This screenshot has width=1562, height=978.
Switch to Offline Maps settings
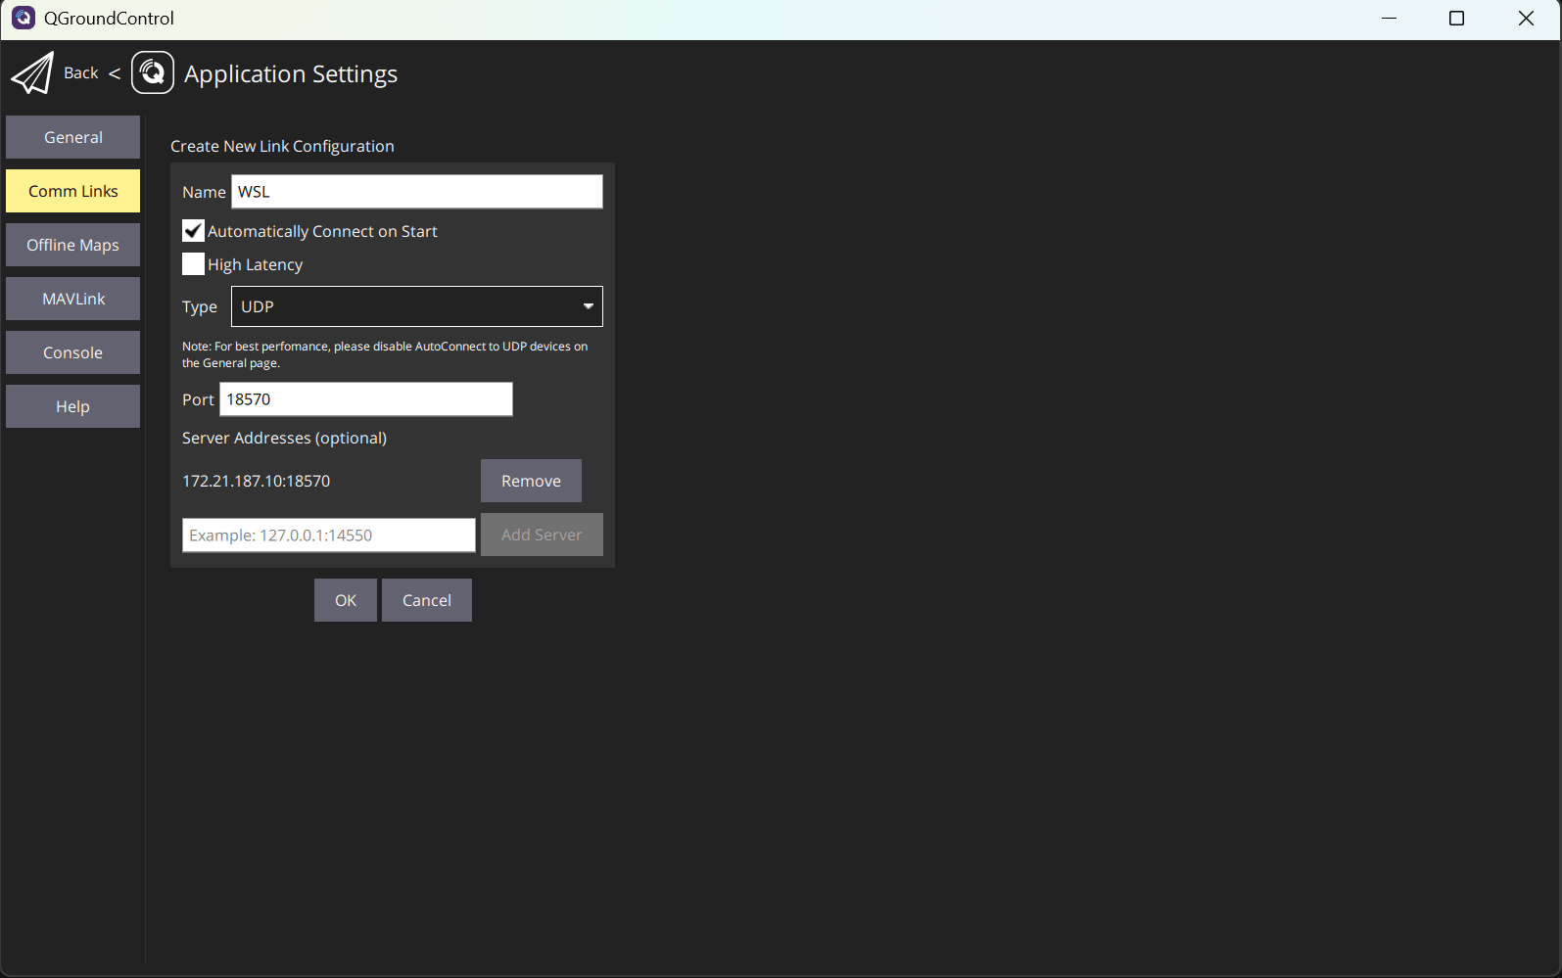pyautogui.click(x=73, y=245)
